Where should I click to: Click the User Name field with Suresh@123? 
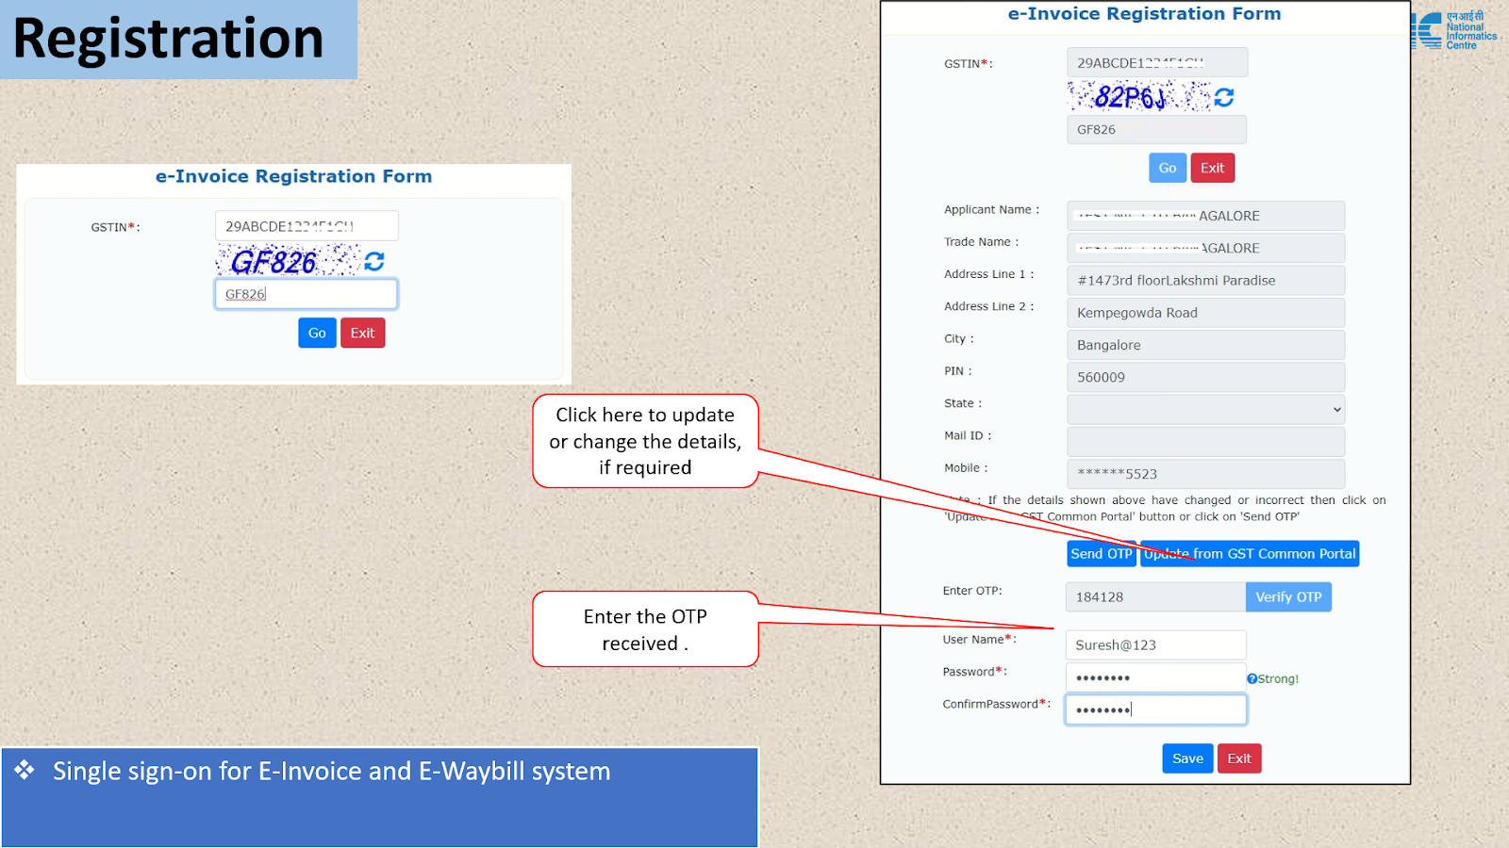(1154, 645)
